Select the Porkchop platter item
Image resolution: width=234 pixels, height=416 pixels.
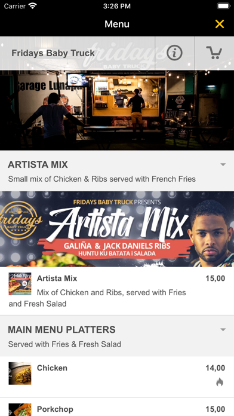tap(117, 407)
